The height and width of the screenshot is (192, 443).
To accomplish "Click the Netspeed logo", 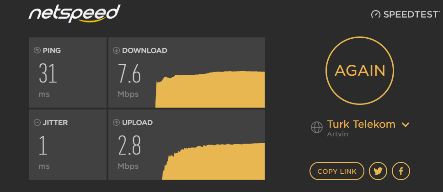I will click(x=75, y=14).
